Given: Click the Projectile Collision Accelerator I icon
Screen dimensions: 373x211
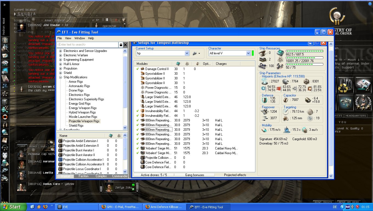Looking at the screenshot, I should point(60,160).
